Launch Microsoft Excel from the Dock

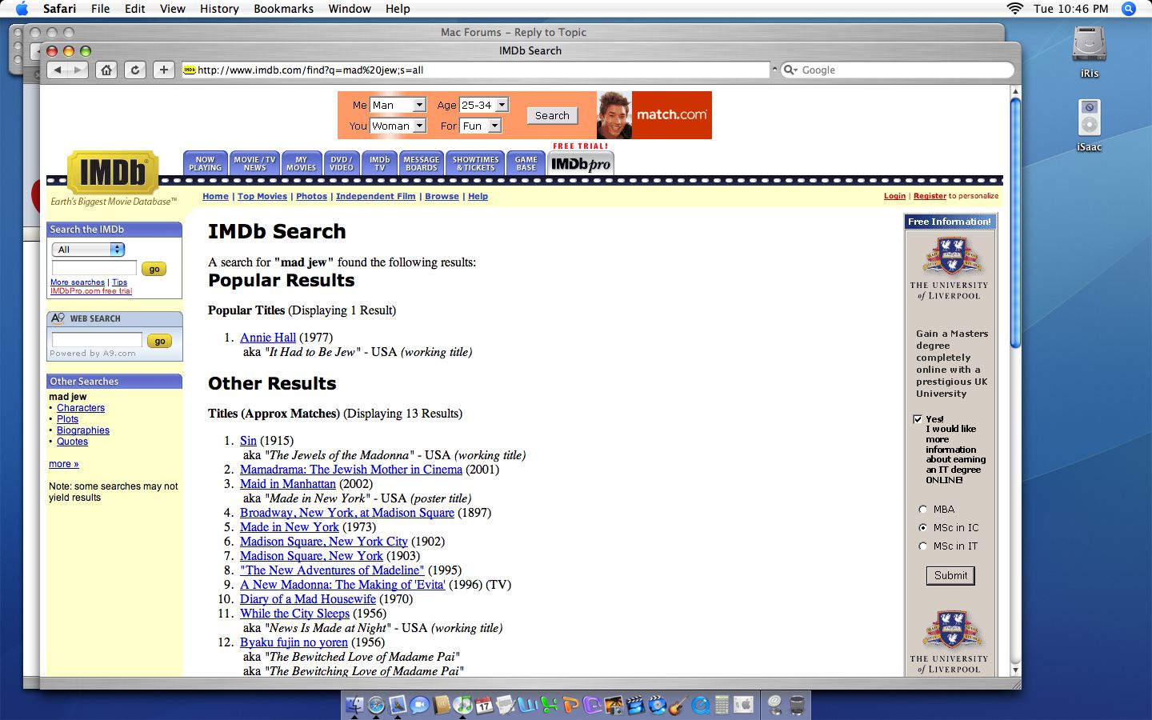[549, 705]
